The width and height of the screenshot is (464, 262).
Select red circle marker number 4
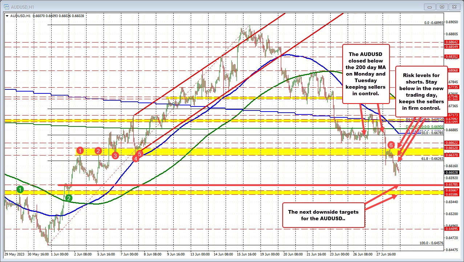(136, 158)
